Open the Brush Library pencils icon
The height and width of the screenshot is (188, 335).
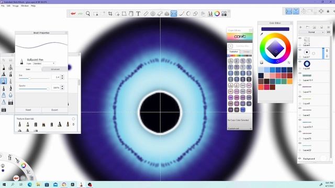coord(210,14)
